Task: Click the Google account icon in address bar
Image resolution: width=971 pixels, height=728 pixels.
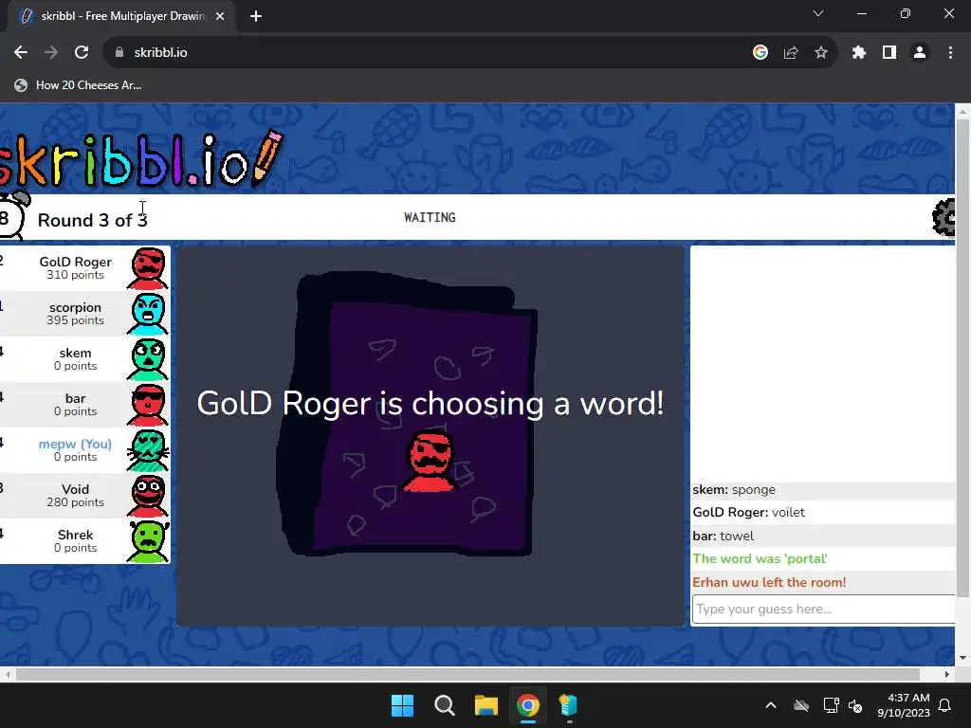Action: tap(760, 53)
